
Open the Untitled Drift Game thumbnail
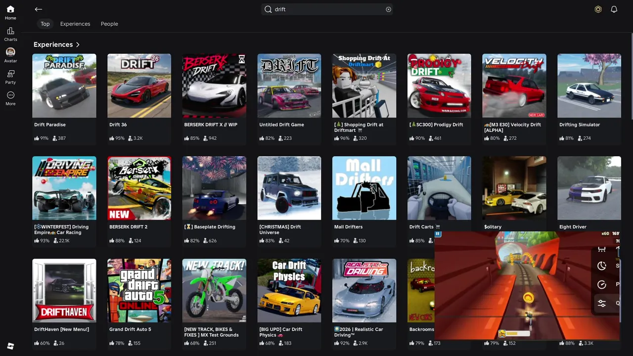click(289, 86)
